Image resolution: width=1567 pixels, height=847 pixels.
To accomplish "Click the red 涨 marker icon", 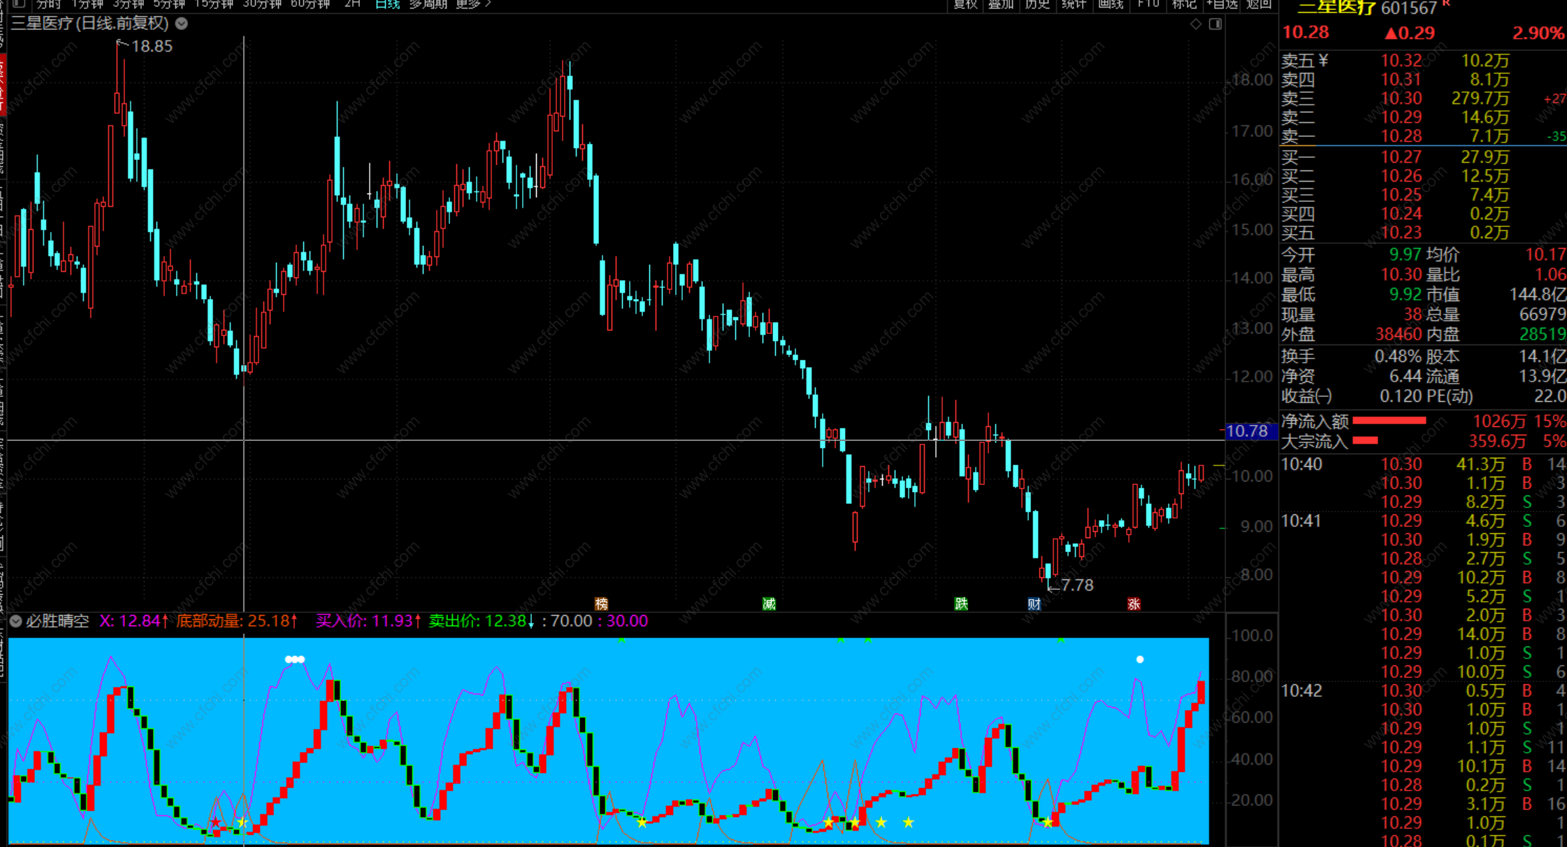I will (x=1134, y=604).
